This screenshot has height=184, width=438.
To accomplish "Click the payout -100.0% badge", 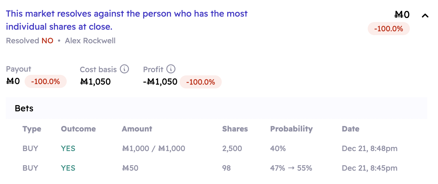I will tap(45, 82).
